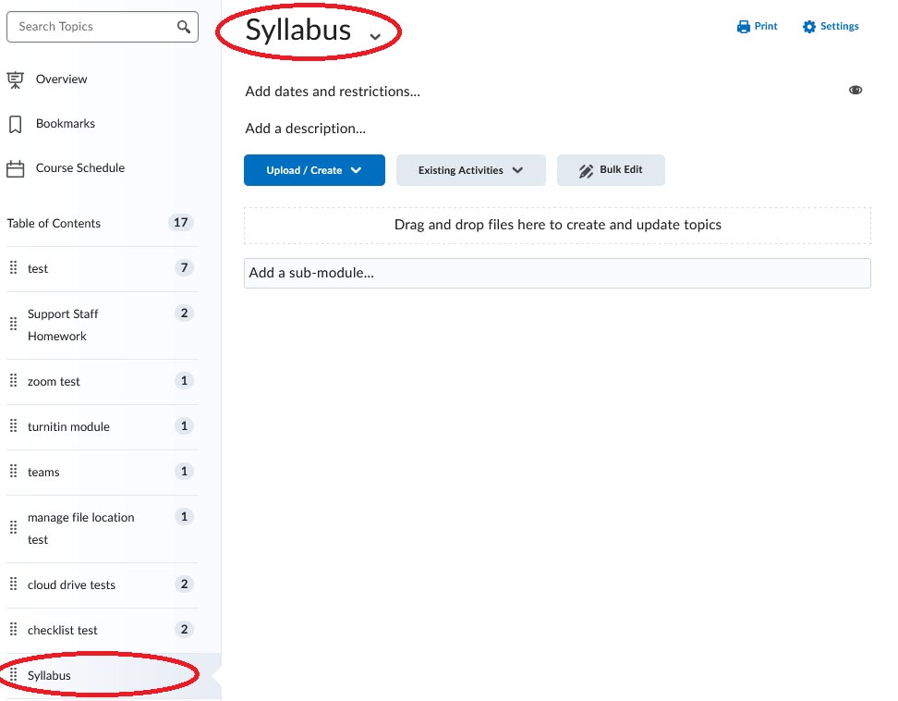Viewport: 898px width, 701px height.
Task: Click Add dates and restrictions
Action: pos(333,92)
